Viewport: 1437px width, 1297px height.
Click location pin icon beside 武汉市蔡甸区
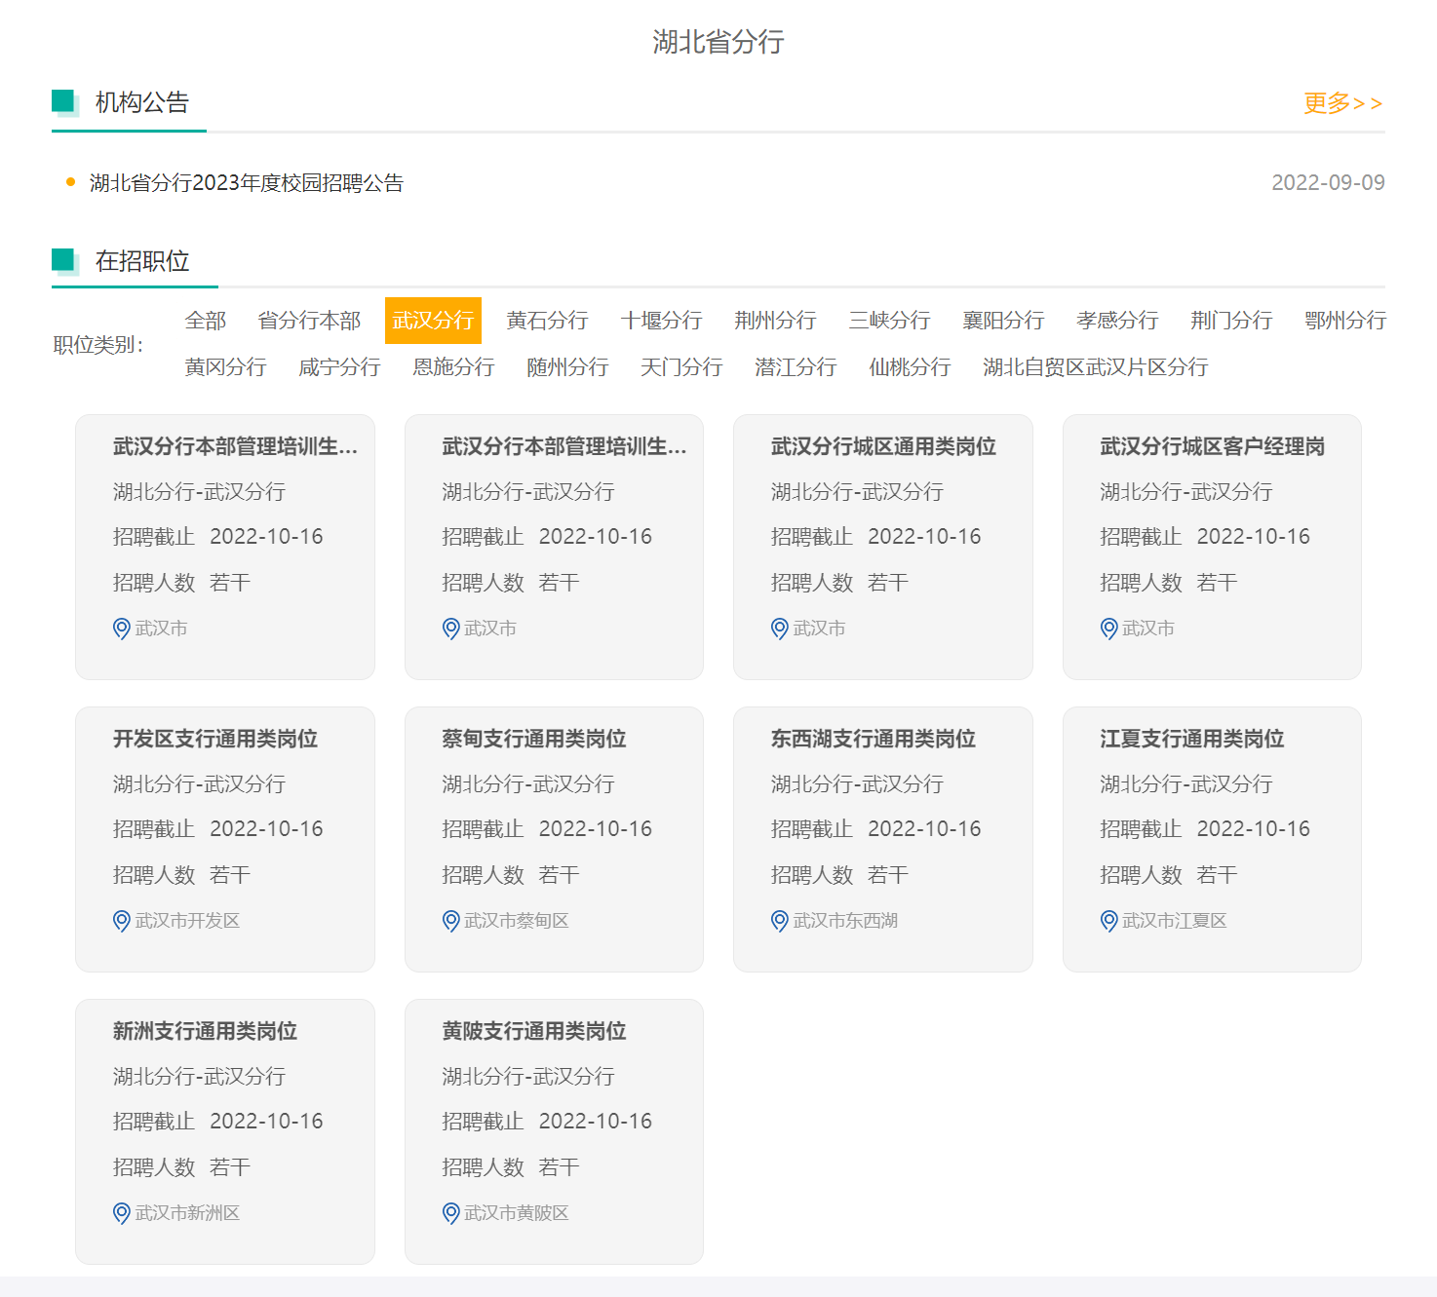451,921
